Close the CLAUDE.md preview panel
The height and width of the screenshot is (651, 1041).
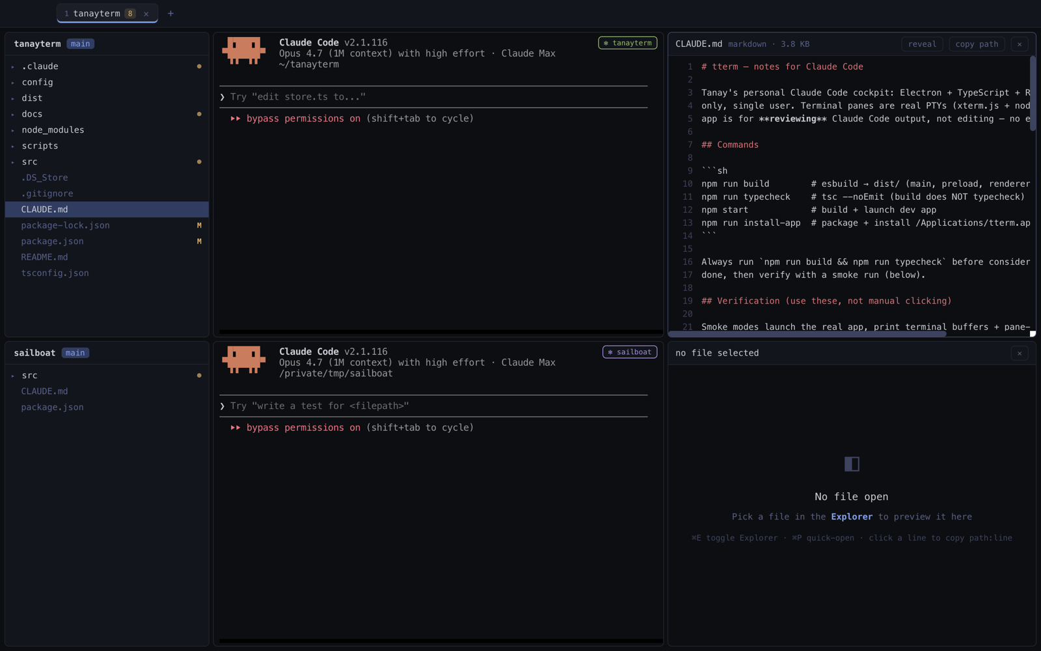1020,44
